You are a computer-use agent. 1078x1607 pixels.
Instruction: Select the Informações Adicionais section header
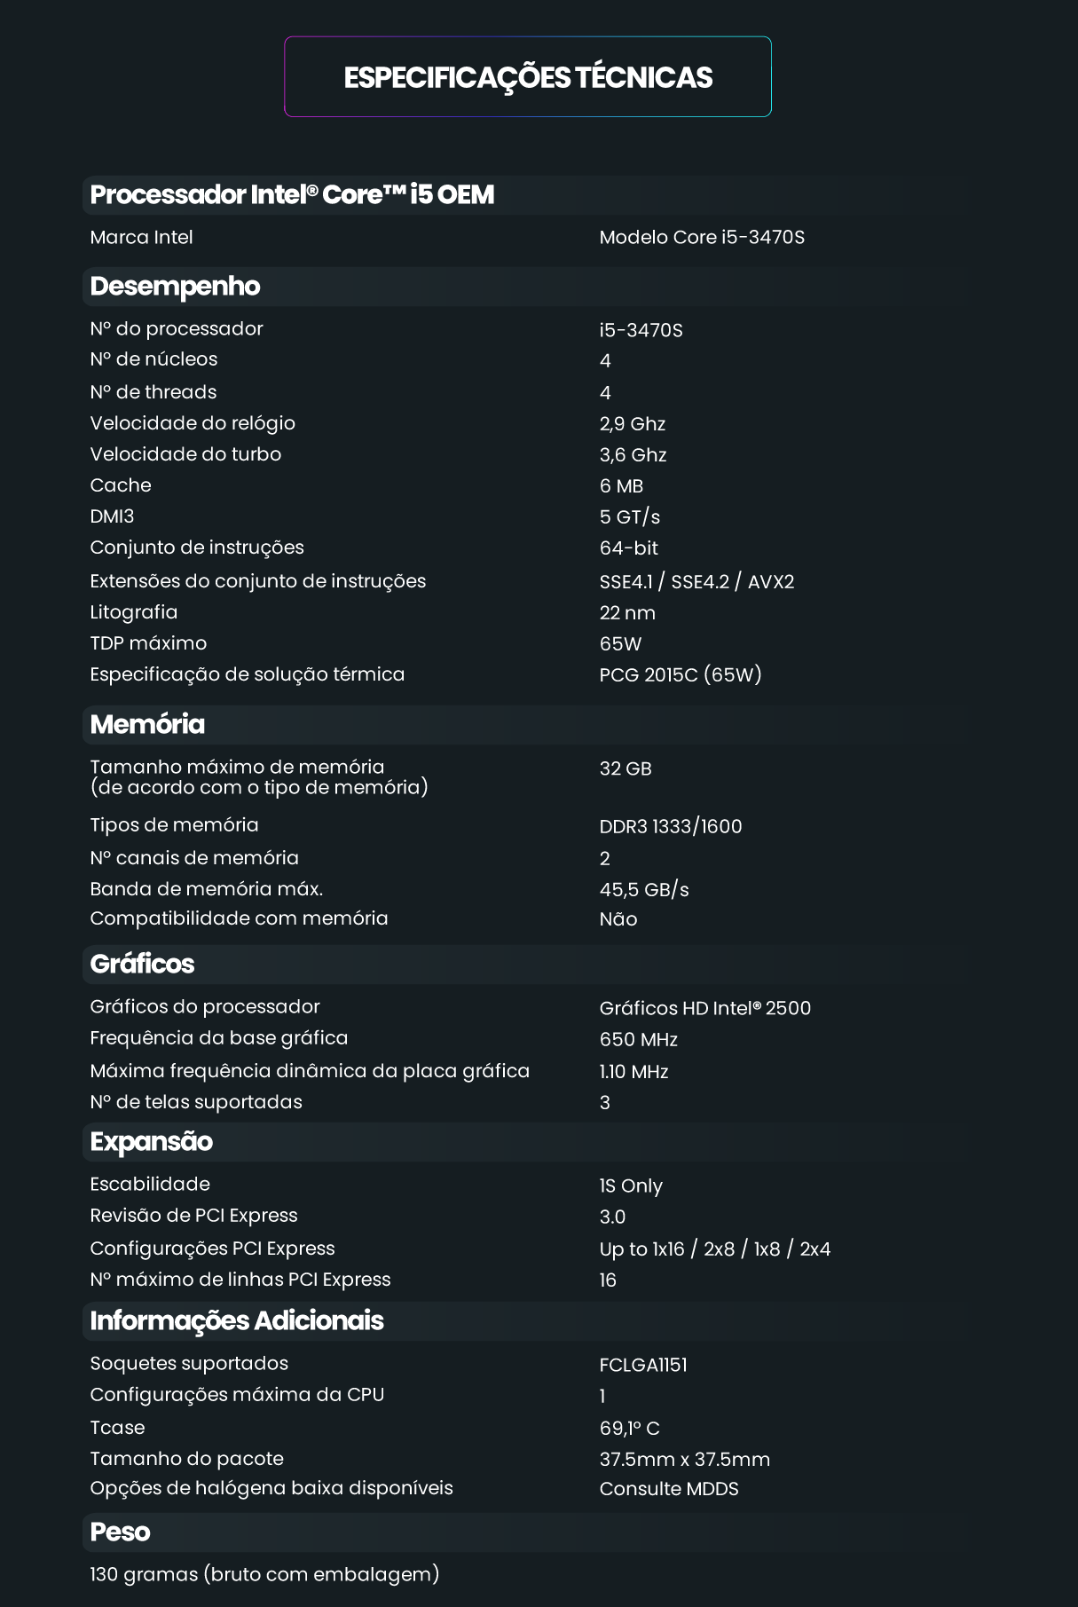click(237, 1320)
